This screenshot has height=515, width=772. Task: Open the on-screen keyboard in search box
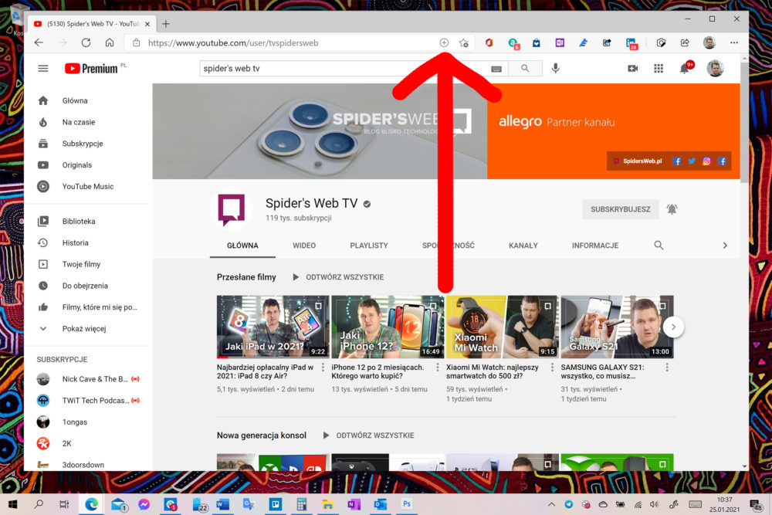click(496, 69)
